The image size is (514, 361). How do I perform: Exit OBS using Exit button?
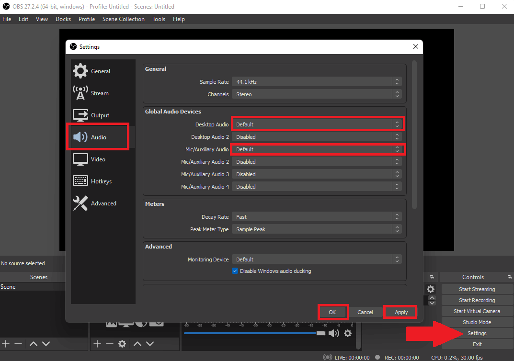(477, 344)
